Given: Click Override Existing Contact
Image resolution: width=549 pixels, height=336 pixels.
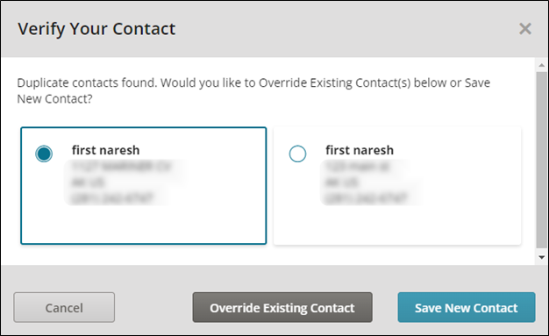Looking at the screenshot, I should (282, 308).
